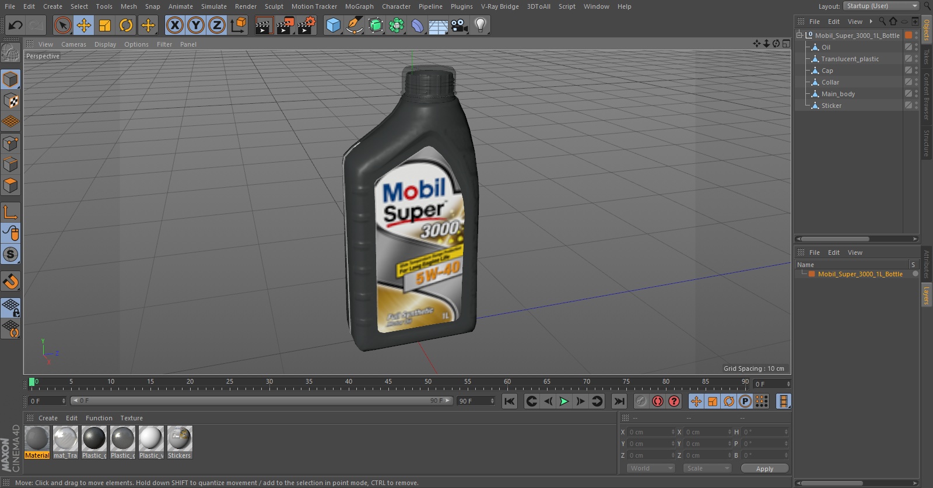Go to end of animation
This screenshot has height=488, width=933.
pyautogui.click(x=619, y=401)
